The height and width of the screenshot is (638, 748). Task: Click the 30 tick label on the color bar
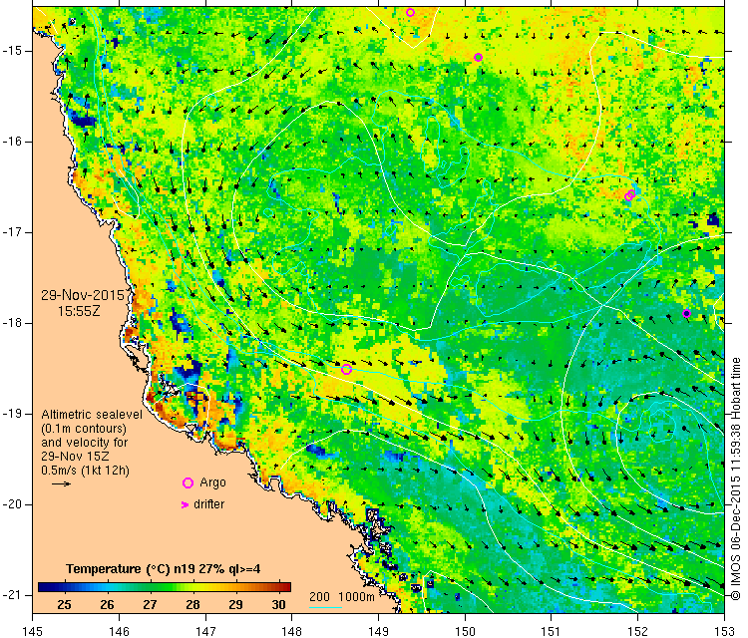[278, 605]
